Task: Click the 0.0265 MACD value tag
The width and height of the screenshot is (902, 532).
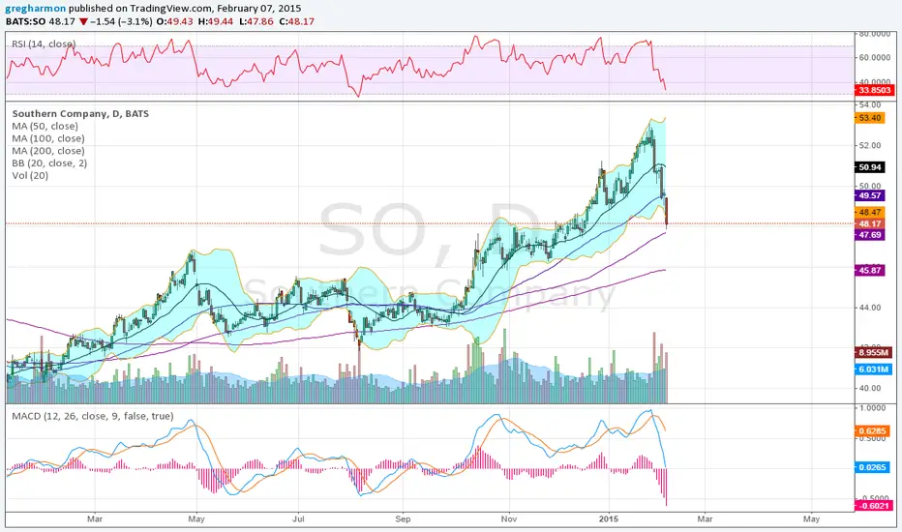Action: 873,467
